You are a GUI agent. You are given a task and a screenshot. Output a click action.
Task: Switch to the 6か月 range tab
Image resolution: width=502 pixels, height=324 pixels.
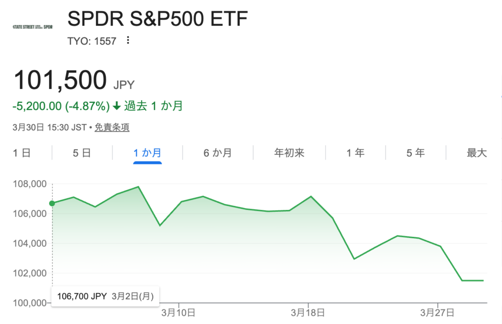click(x=218, y=153)
